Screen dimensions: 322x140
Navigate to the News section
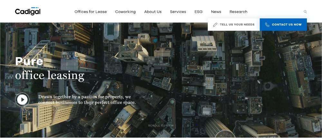(216, 12)
